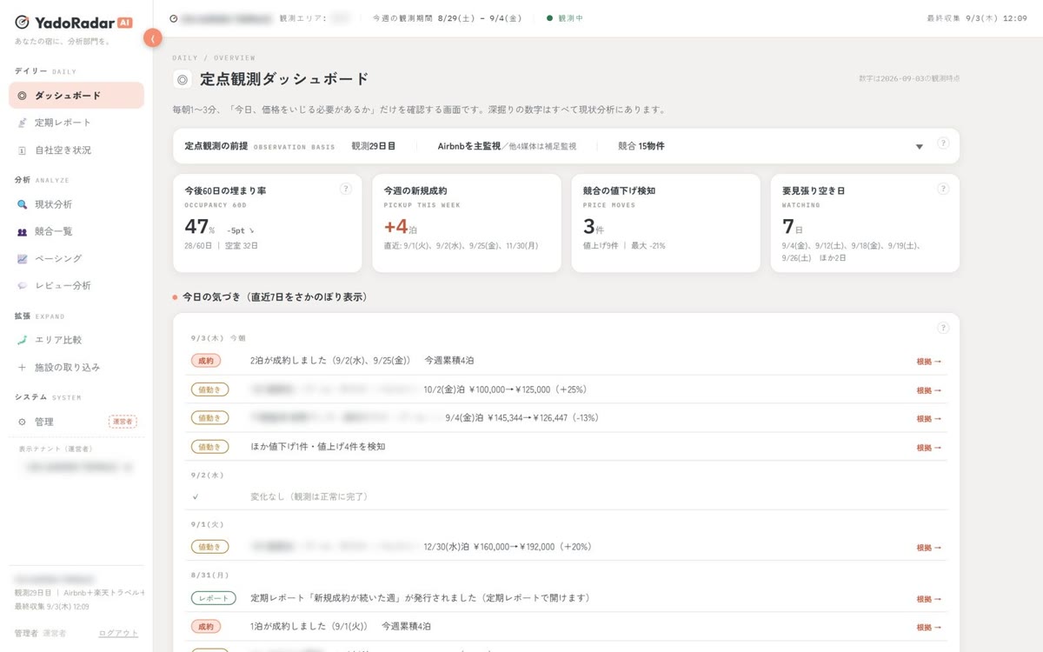Open レビュー分析 in the sidebar

76,285
